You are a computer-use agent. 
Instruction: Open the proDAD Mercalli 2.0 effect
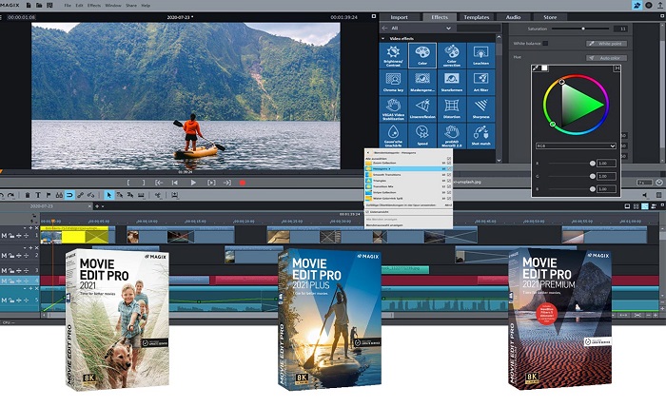point(452,135)
